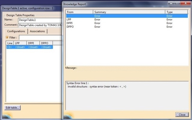Viewport: 192px width, 120px height.
Task: Click the filter icon beside Filter label
Action: (x=7, y=37)
